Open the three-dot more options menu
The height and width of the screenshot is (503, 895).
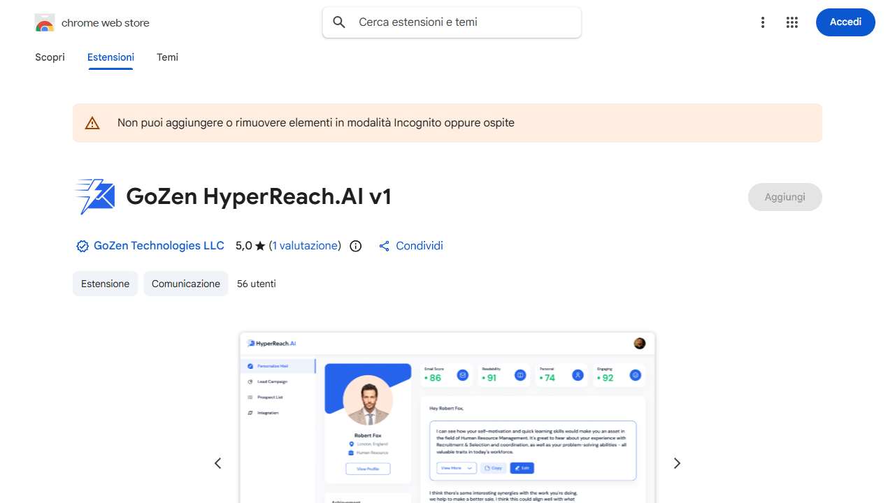[x=763, y=22]
